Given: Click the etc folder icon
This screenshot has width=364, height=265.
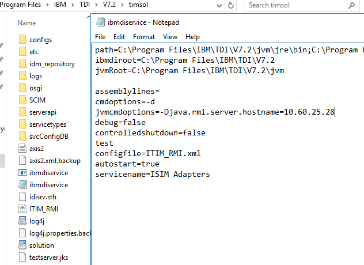Looking at the screenshot, I should 22,52.
